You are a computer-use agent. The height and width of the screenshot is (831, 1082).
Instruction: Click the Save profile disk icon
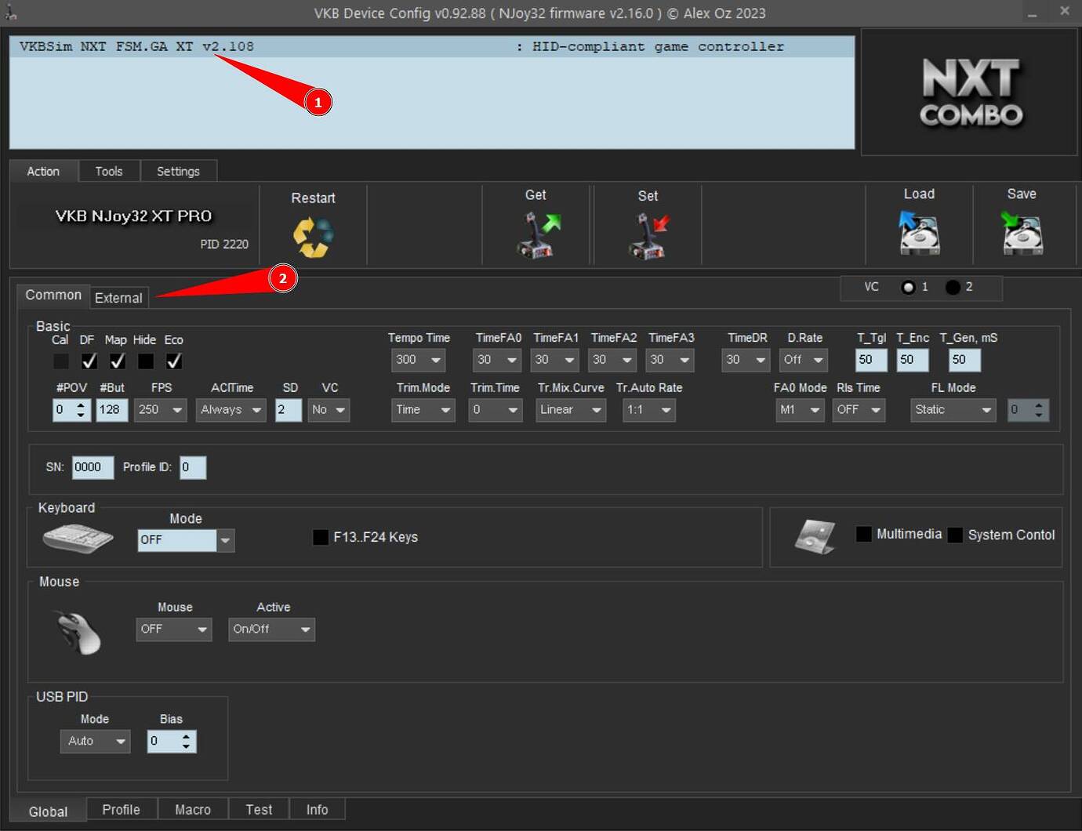pyautogui.click(x=1022, y=233)
